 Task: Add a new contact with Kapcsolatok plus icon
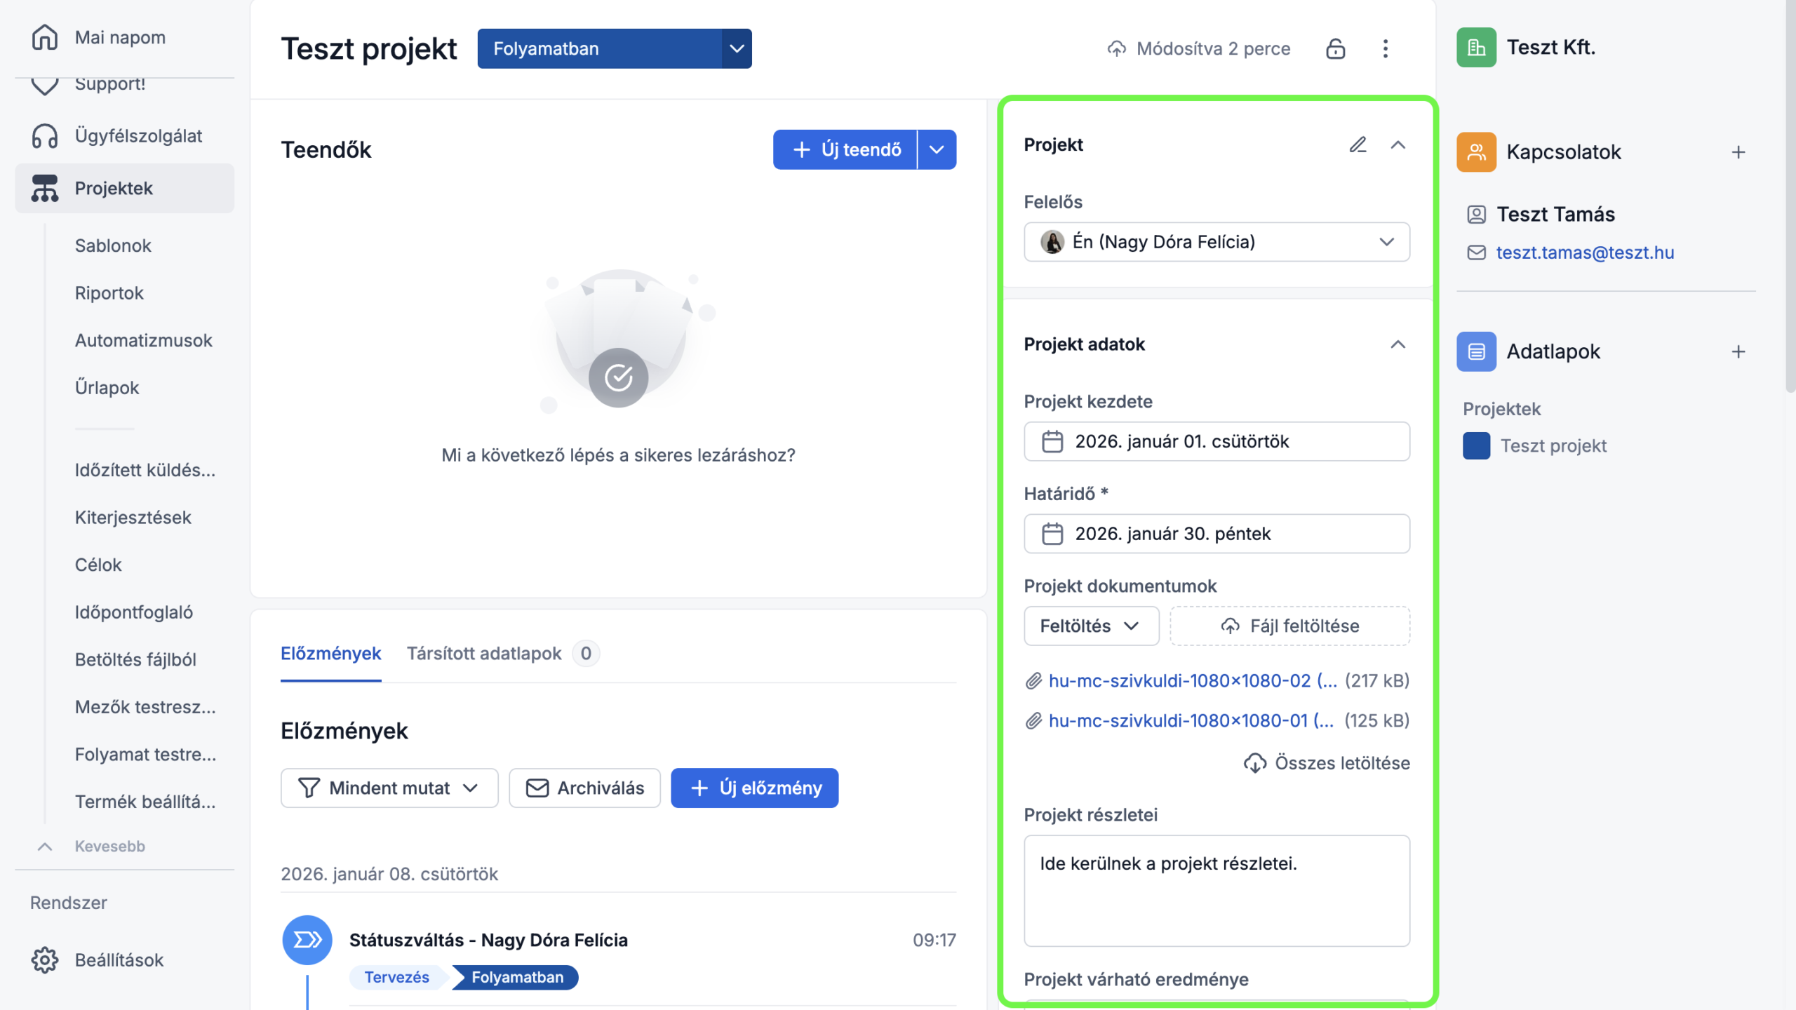pyautogui.click(x=1738, y=152)
